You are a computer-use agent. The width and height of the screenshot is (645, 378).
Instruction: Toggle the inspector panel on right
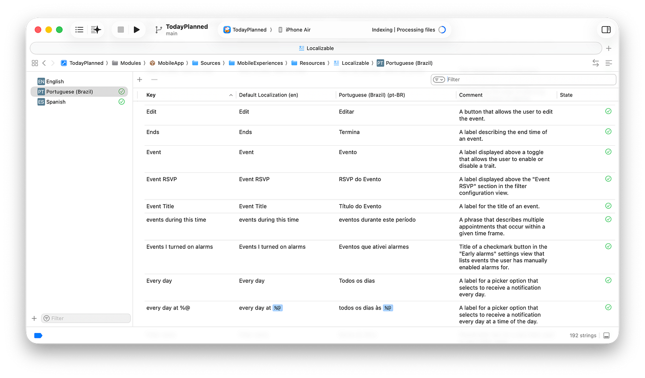(606, 29)
